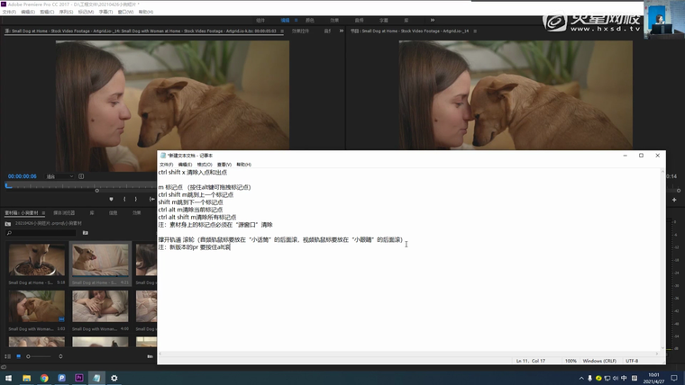This screenshot has width=685, height=385.
Task: Select the 编辑 workspace tab at top
Action: pyautogui.click(x=286, y=20)
